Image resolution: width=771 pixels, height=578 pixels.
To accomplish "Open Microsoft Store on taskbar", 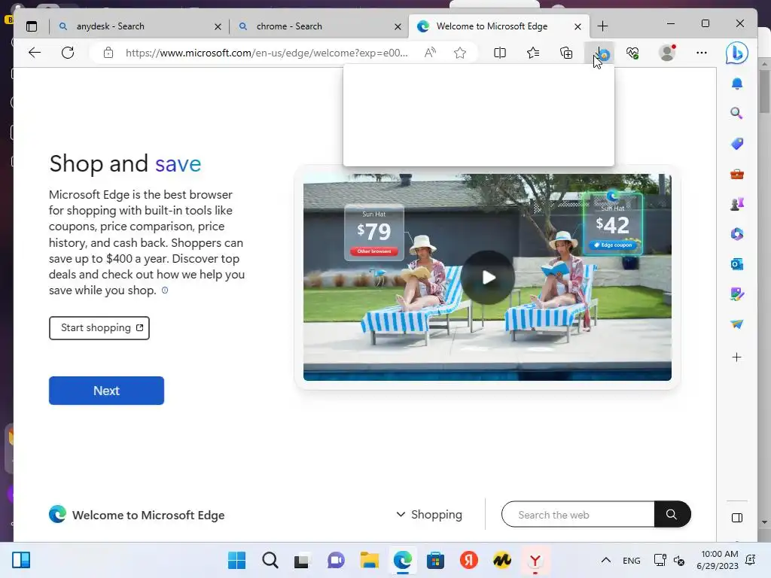I will (435, 560).
